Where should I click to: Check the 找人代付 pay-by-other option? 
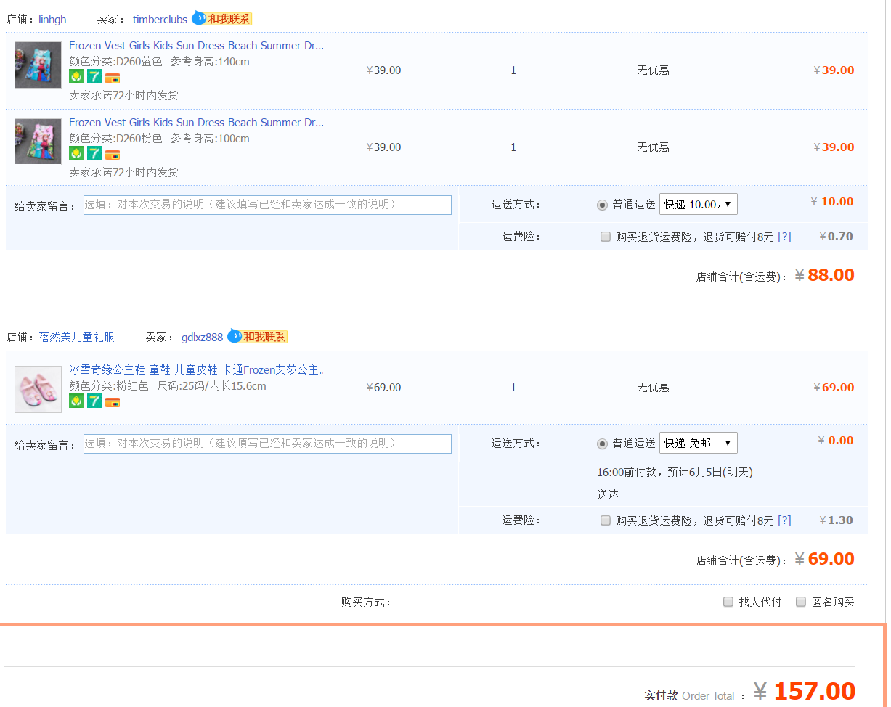point(728,602)
